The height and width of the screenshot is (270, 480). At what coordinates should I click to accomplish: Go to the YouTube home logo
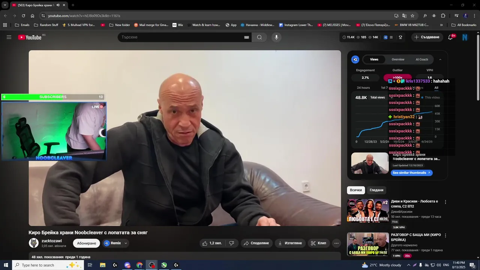(x=30, y=37)
